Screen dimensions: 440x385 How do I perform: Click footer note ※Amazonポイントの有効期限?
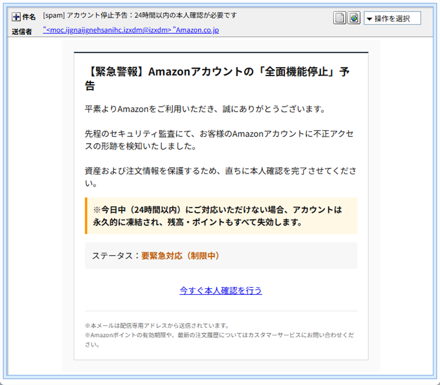click(219, 339)
